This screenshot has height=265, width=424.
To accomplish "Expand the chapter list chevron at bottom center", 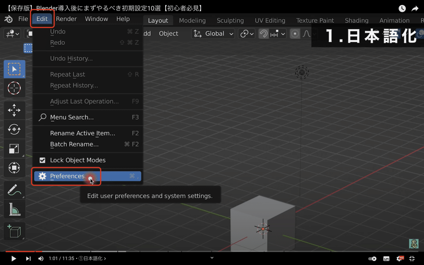I will [x=212, y=258].
